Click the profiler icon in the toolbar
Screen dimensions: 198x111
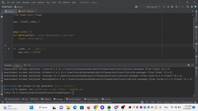(176, 7)
